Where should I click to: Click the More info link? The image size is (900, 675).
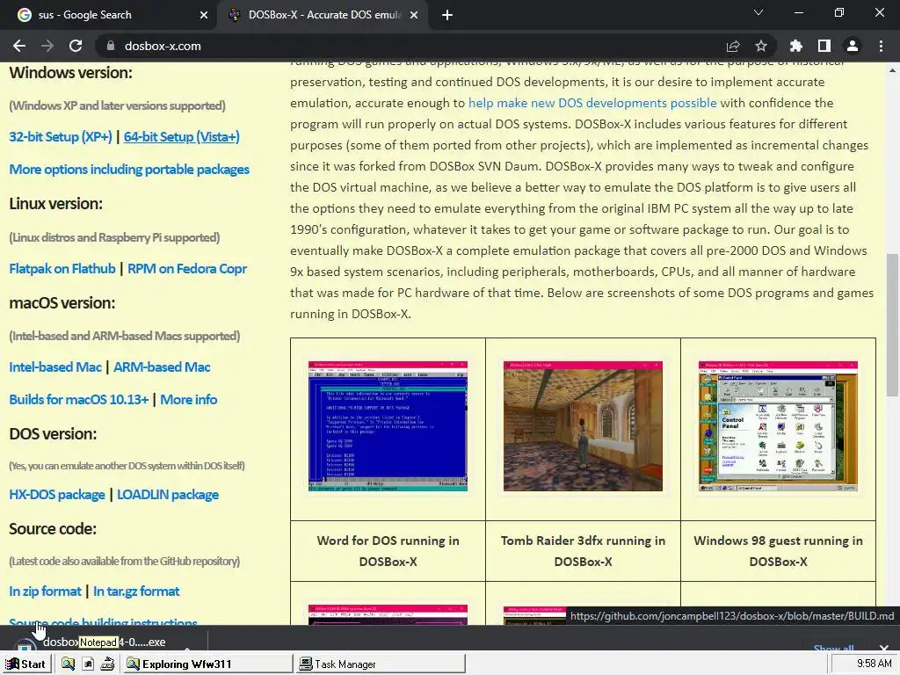pyautogui.click(x=188, y=400)
